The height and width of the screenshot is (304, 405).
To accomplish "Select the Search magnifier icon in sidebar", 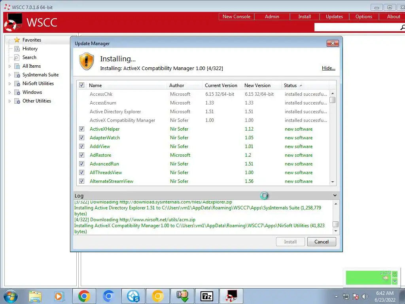I will (17, 57).
